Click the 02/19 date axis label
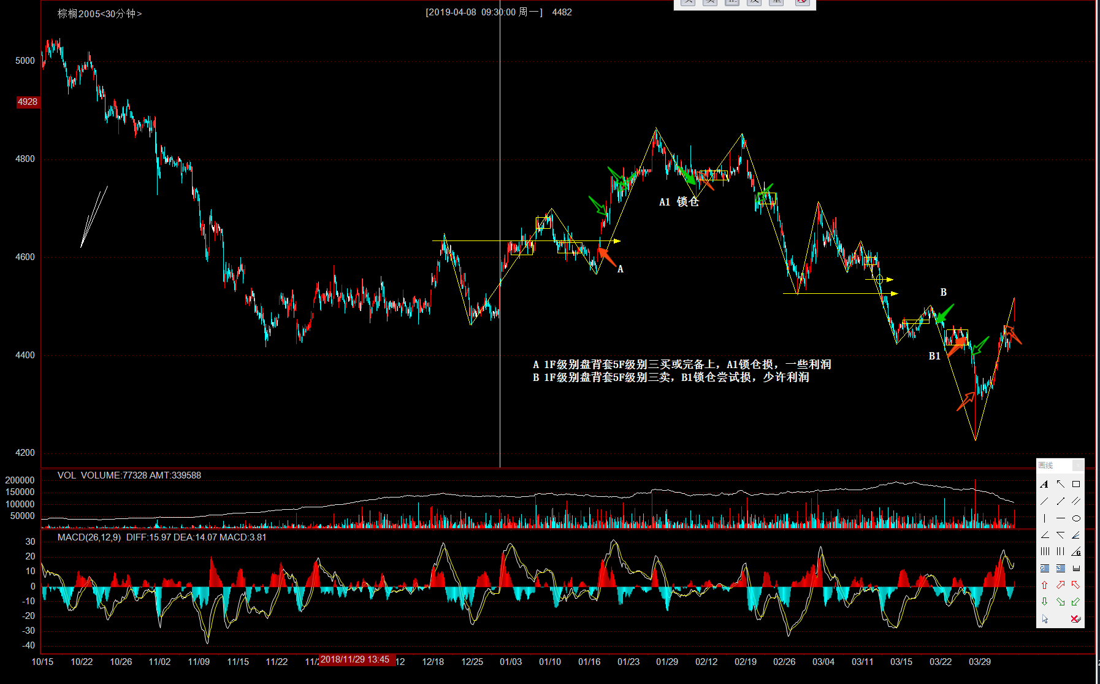Image resolution: width=1100 pixels, height=684 pixels. (x=746, y=662)
